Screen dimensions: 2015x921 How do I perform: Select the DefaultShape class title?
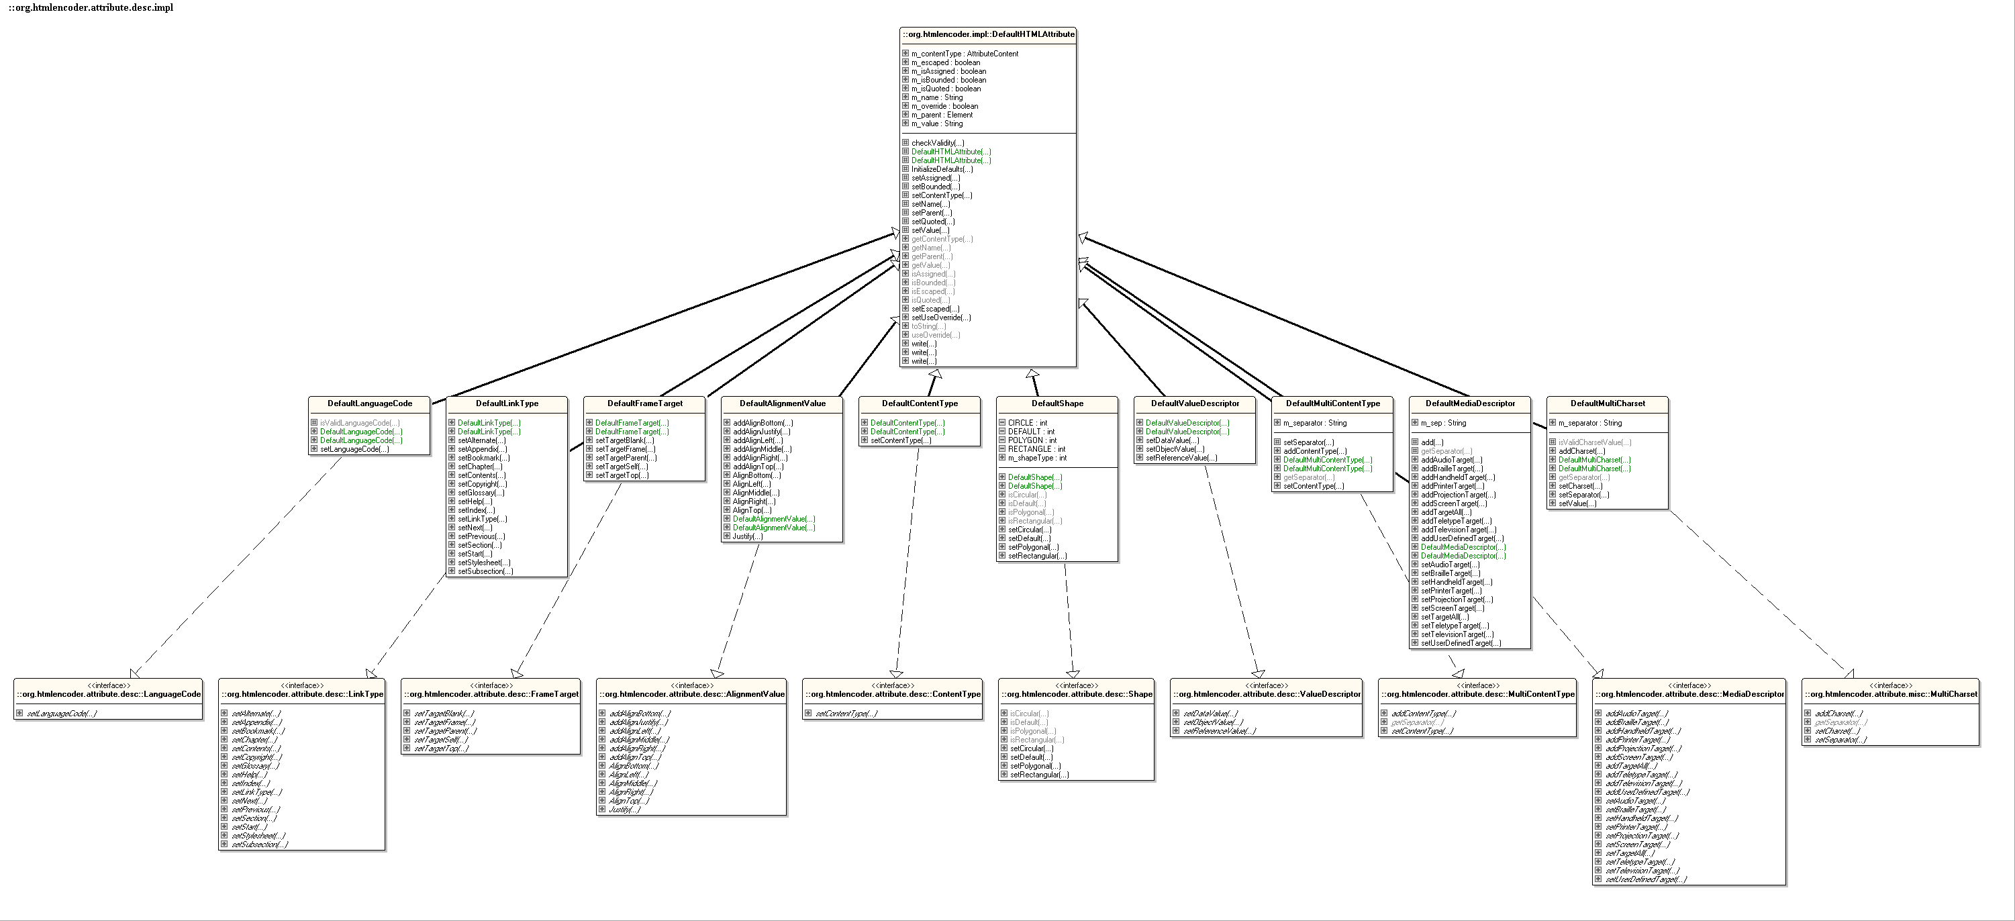pos(1058,403)
